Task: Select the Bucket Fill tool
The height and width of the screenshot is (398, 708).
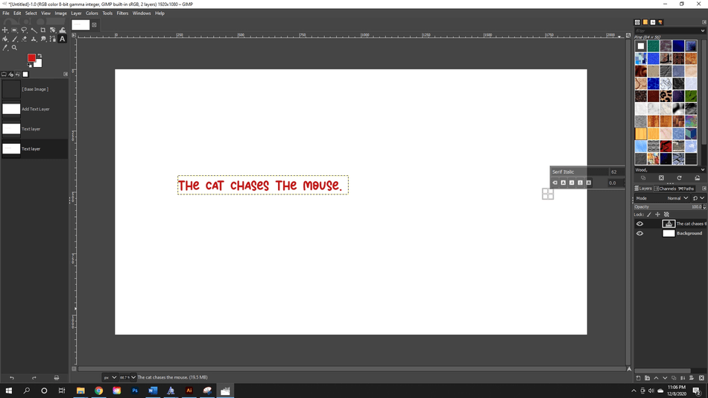Action: point(5,39)
